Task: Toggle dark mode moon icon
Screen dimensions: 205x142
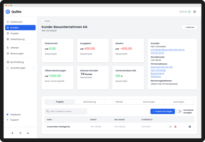Action: [28, 133]
